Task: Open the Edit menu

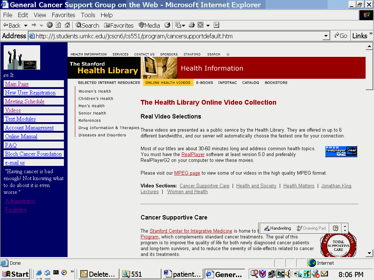Action: [x=23, y=15]
